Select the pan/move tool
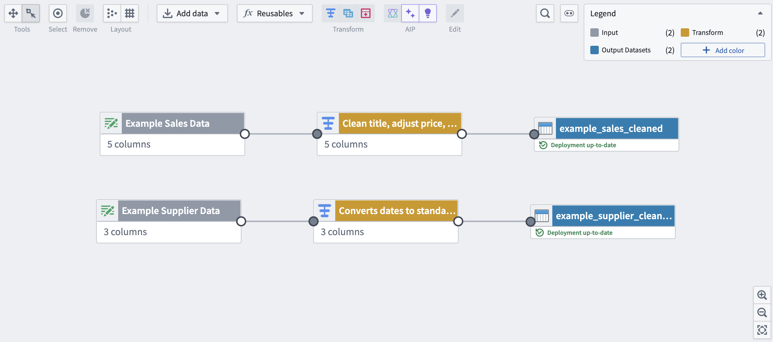Viewport: 773px width, 342px height. tap(13, 13)
